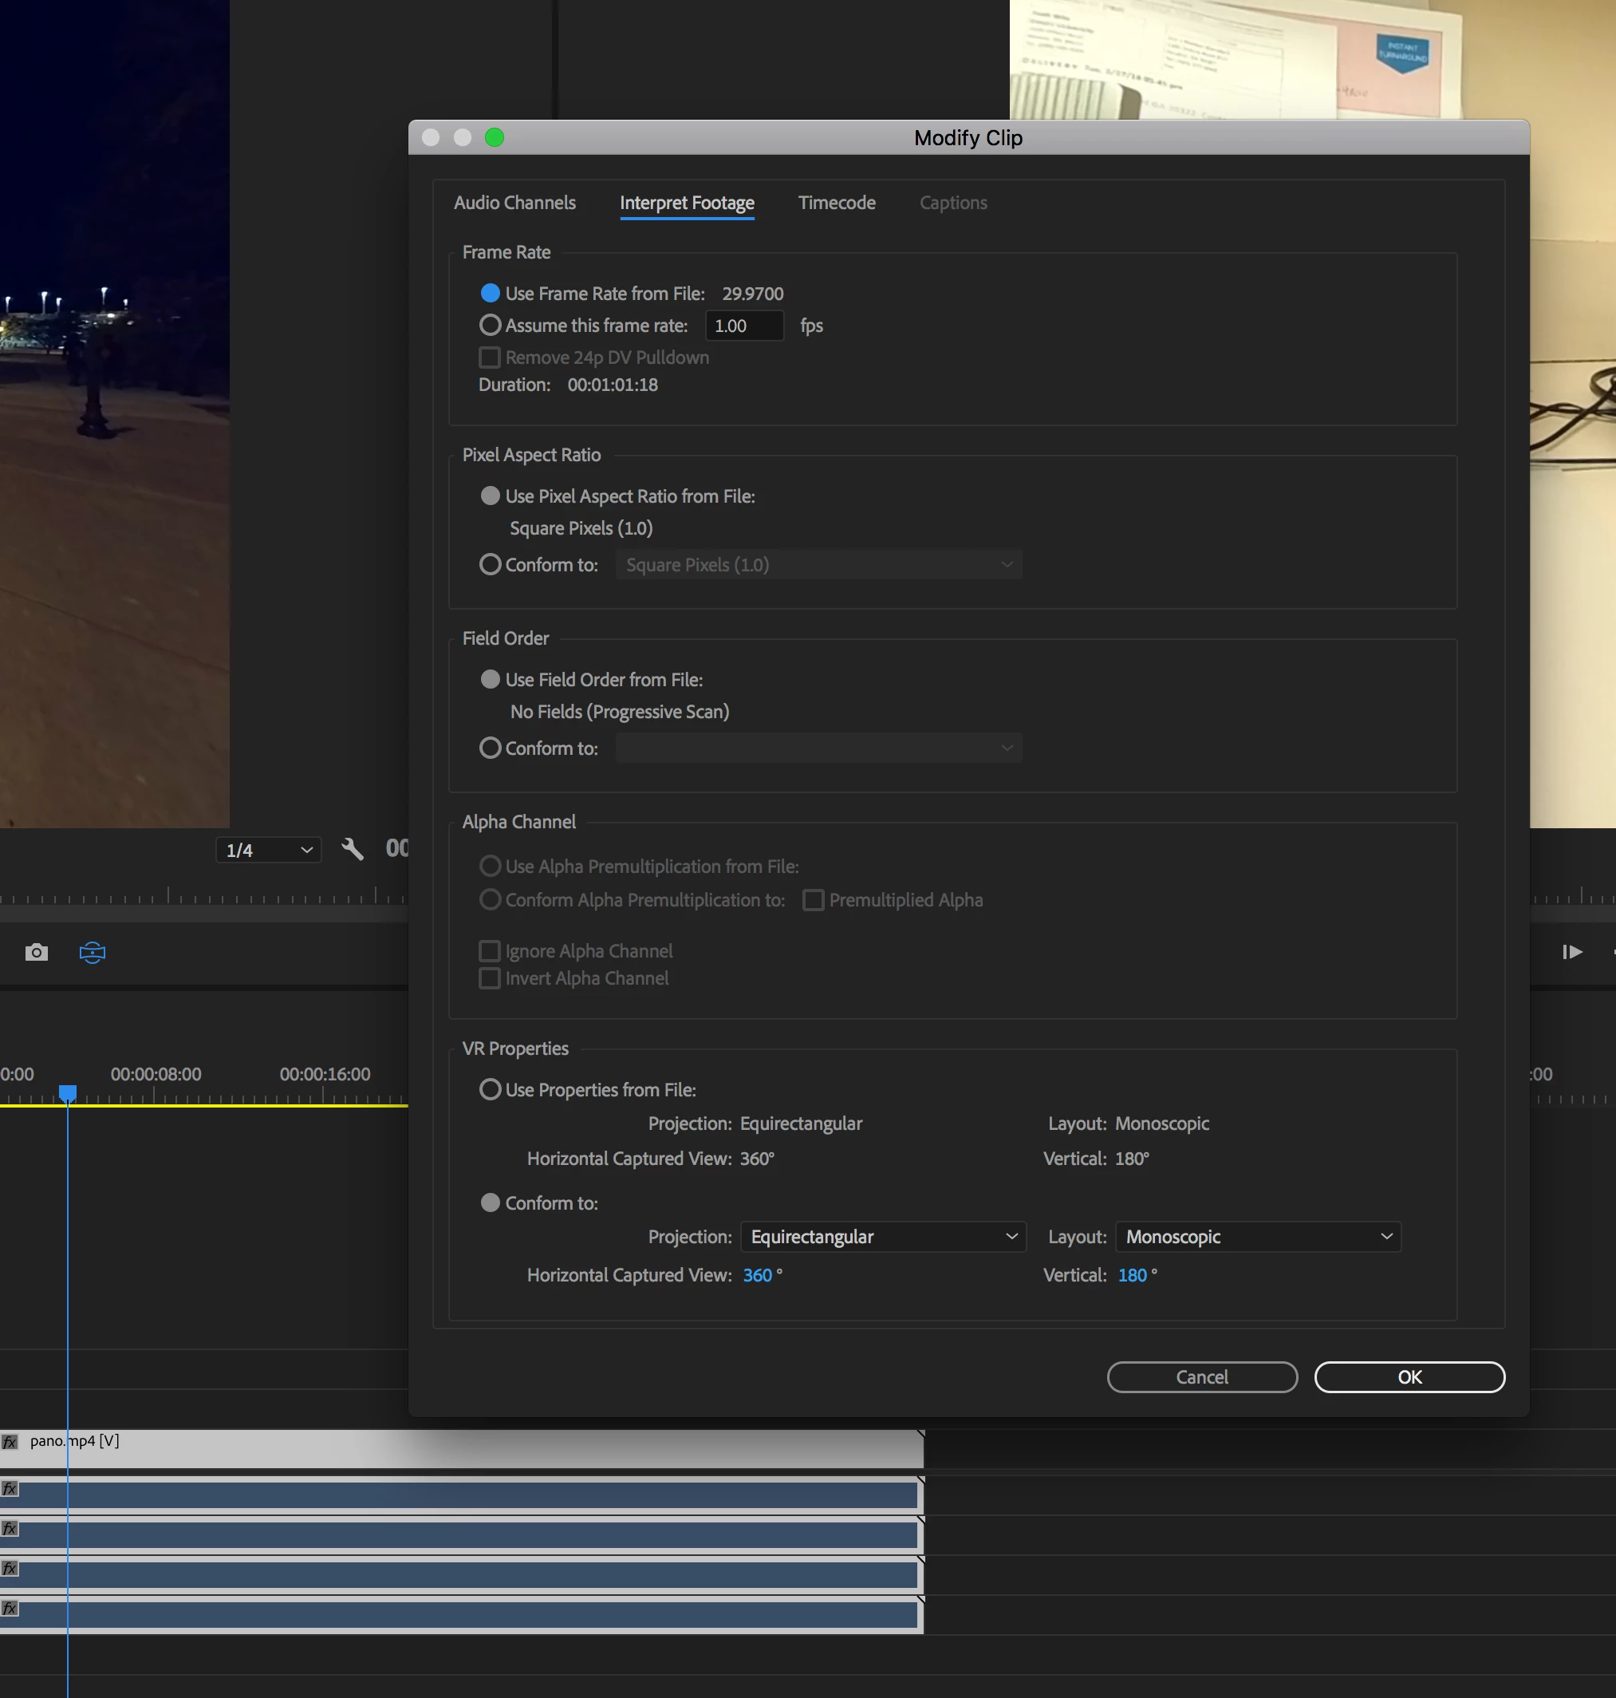Click the Cancel button
This screenshot has width=1616, height=1698.
point(1202,1376)
